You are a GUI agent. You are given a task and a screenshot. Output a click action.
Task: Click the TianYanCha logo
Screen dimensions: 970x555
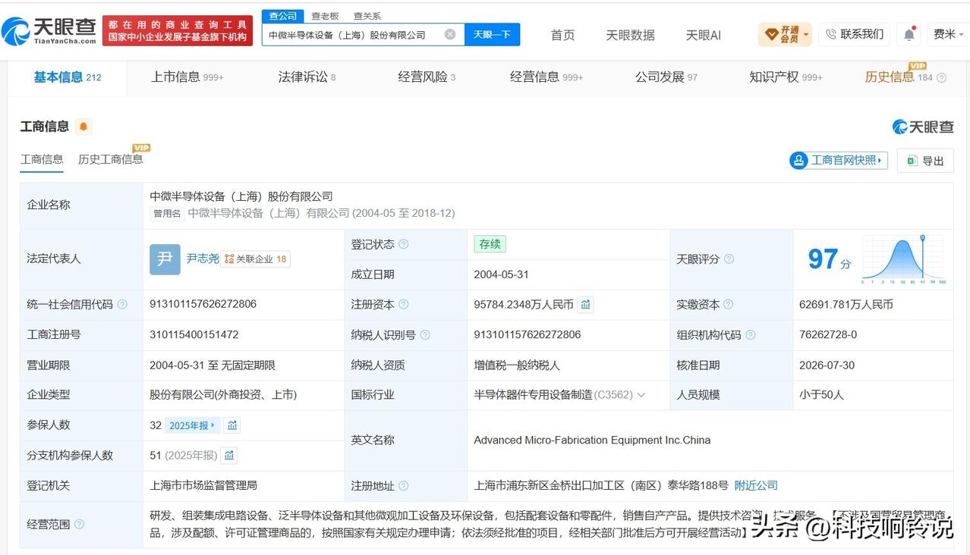50,30
